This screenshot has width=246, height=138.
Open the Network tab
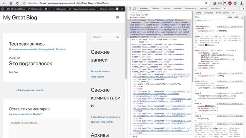click(177, 8)
